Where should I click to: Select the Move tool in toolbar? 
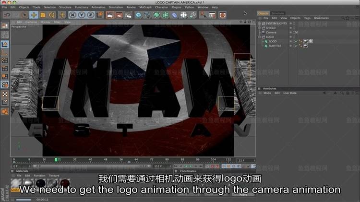pos(33,15)
